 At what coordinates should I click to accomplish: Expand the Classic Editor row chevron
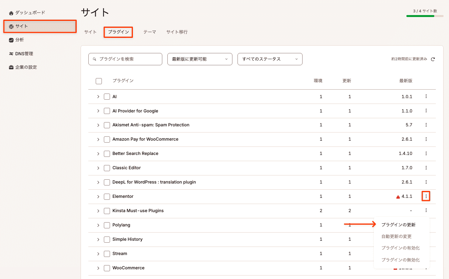pyautogui.click(x=98, y=168)
